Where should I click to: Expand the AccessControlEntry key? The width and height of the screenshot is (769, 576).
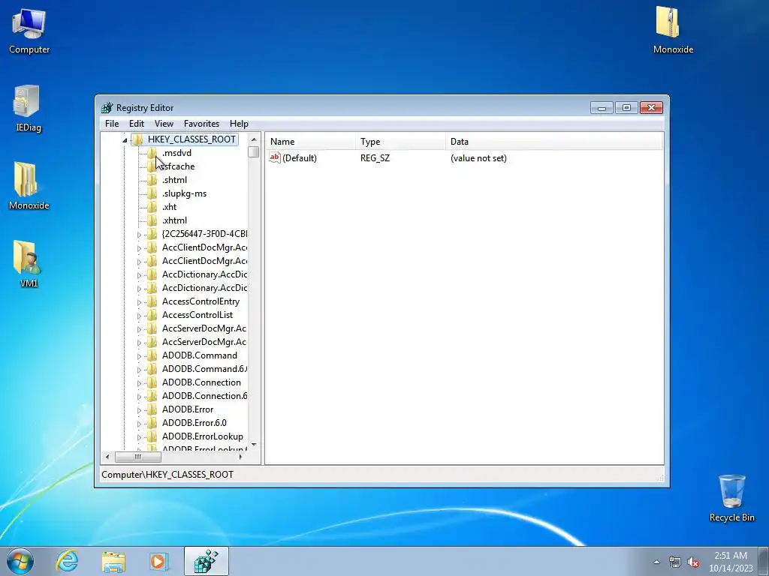pos(139,303)
